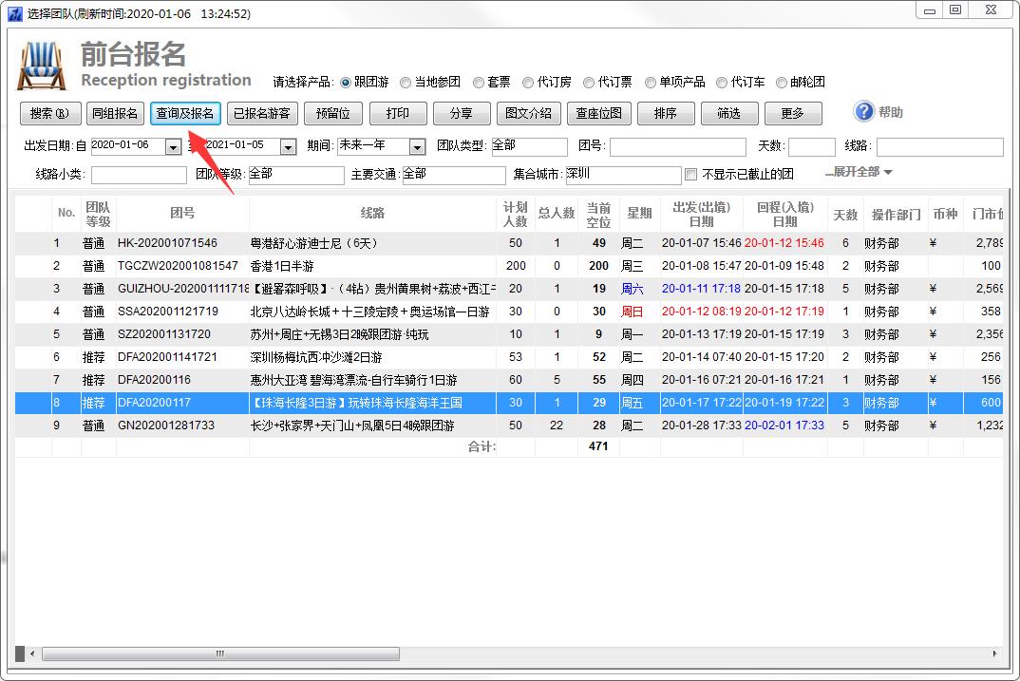The height and width of the screenshot is (681, 1020).
Task: Click the 当前空位 column header
Action: [598, 214]
